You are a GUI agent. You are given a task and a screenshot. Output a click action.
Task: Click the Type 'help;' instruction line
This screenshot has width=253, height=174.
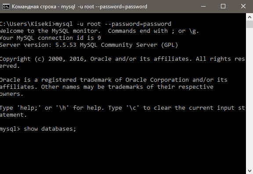point(123,111)
